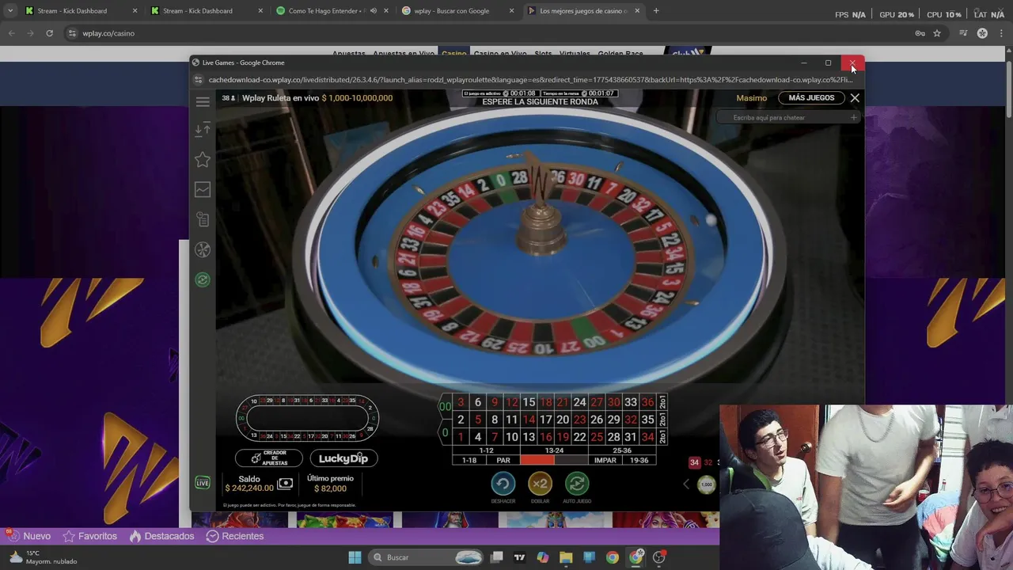Open the Recientes games tab

pyautogui.click(x=235, y=536)
